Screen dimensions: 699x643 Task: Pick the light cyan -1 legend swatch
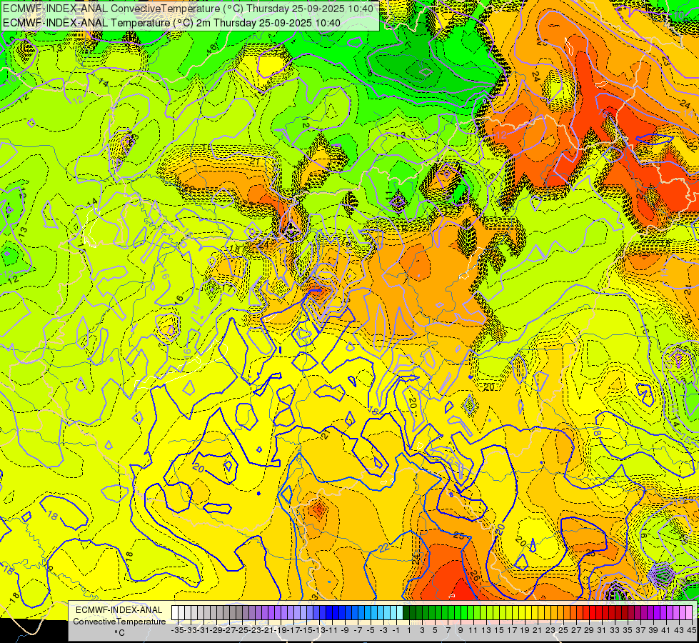[x=396, y=612]
